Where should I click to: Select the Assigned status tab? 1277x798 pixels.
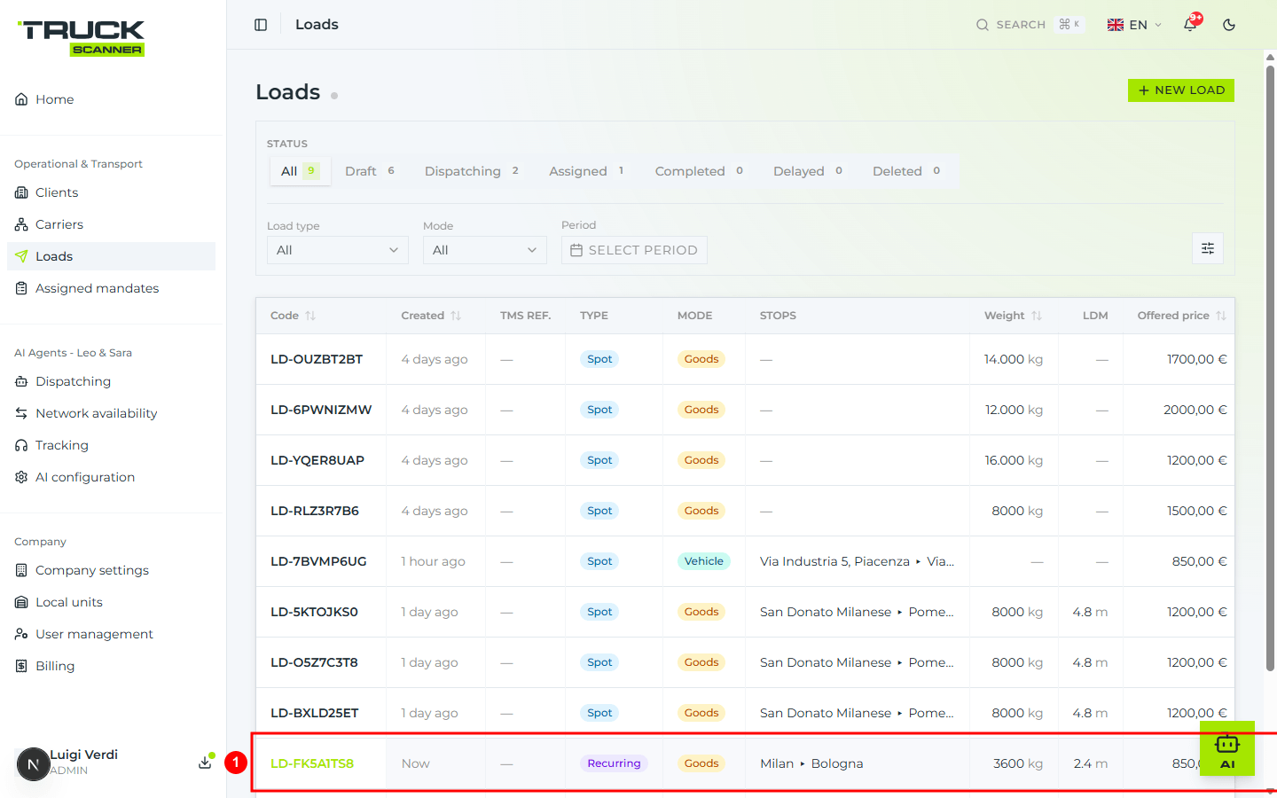pyautogui.click(x=587, y=171)
